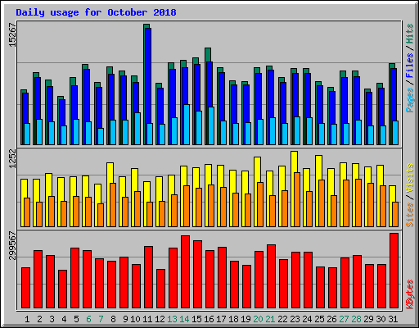Click the 'Visits' legend label
This screenshot has width=419, height=328.
[410, 178]
